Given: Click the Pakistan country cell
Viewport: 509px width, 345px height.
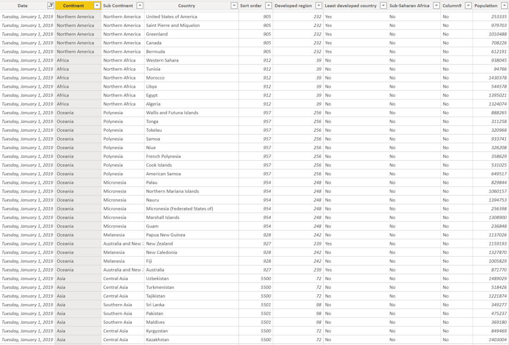Looking at the screenshot, I should click(x=191, y=313).
